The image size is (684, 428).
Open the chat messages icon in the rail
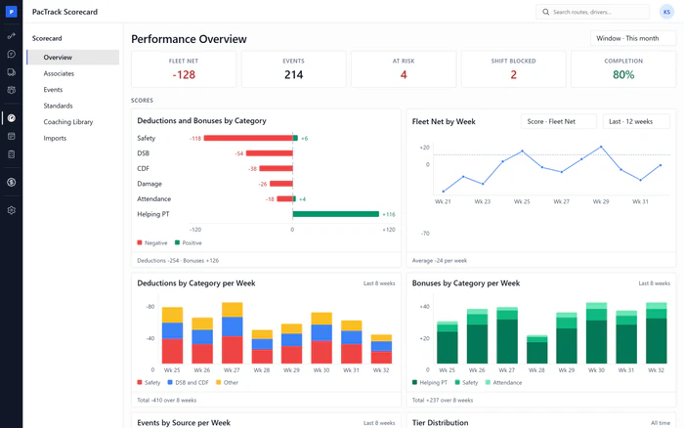coord(12,54)
